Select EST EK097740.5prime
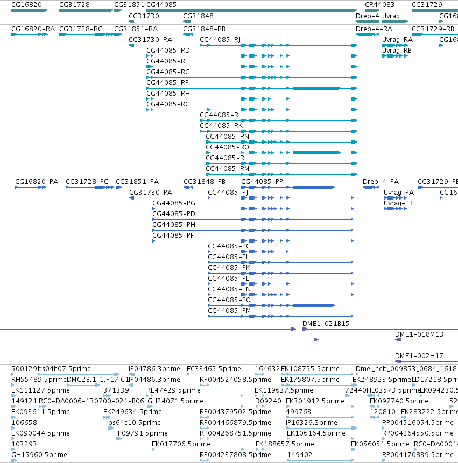The width and height of the screenshot is (458, 463). tap(375, 407)
